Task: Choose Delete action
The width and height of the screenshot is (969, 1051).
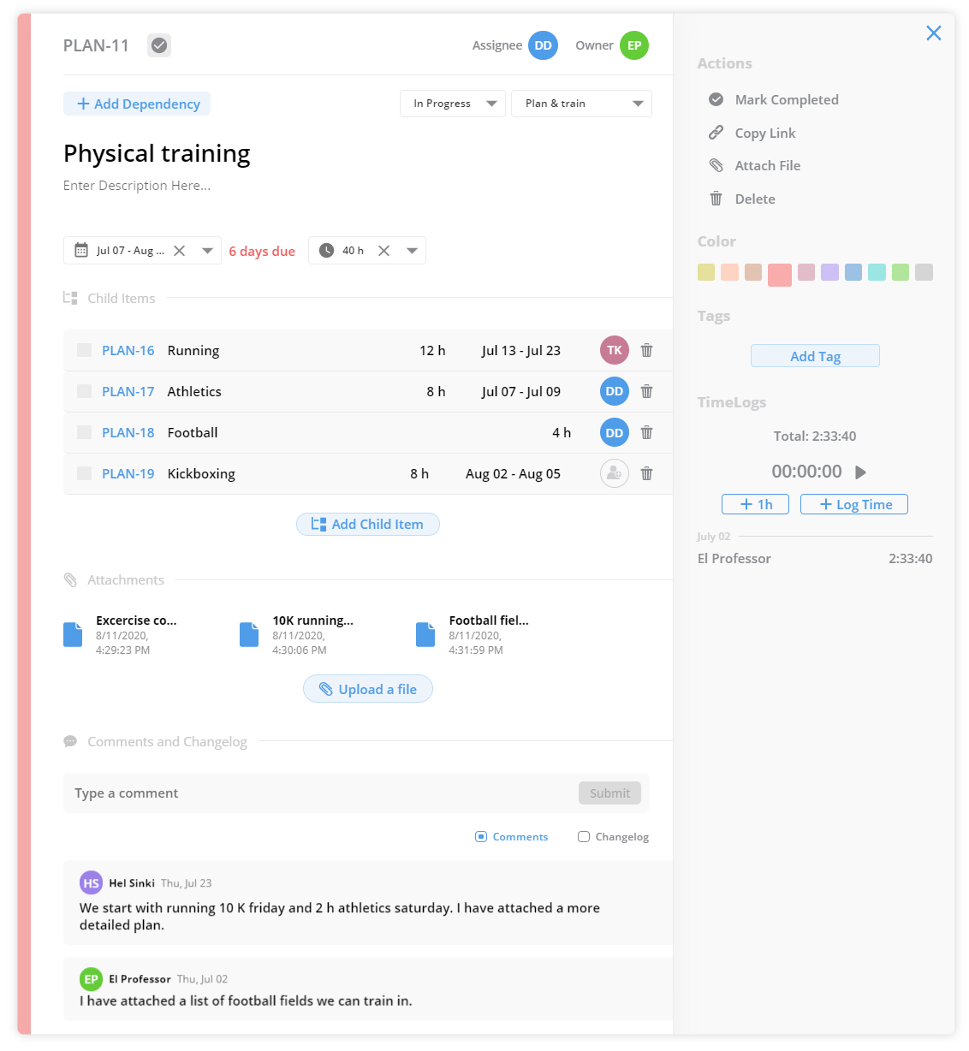Action: tap(742, 199)
